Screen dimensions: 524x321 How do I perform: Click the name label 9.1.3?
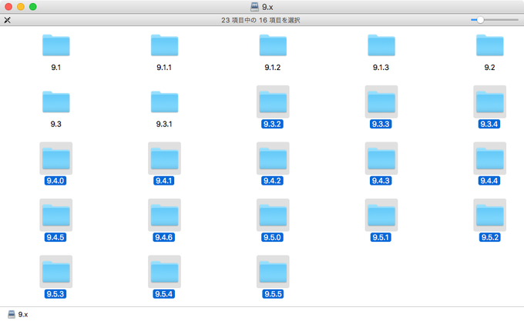381,68
